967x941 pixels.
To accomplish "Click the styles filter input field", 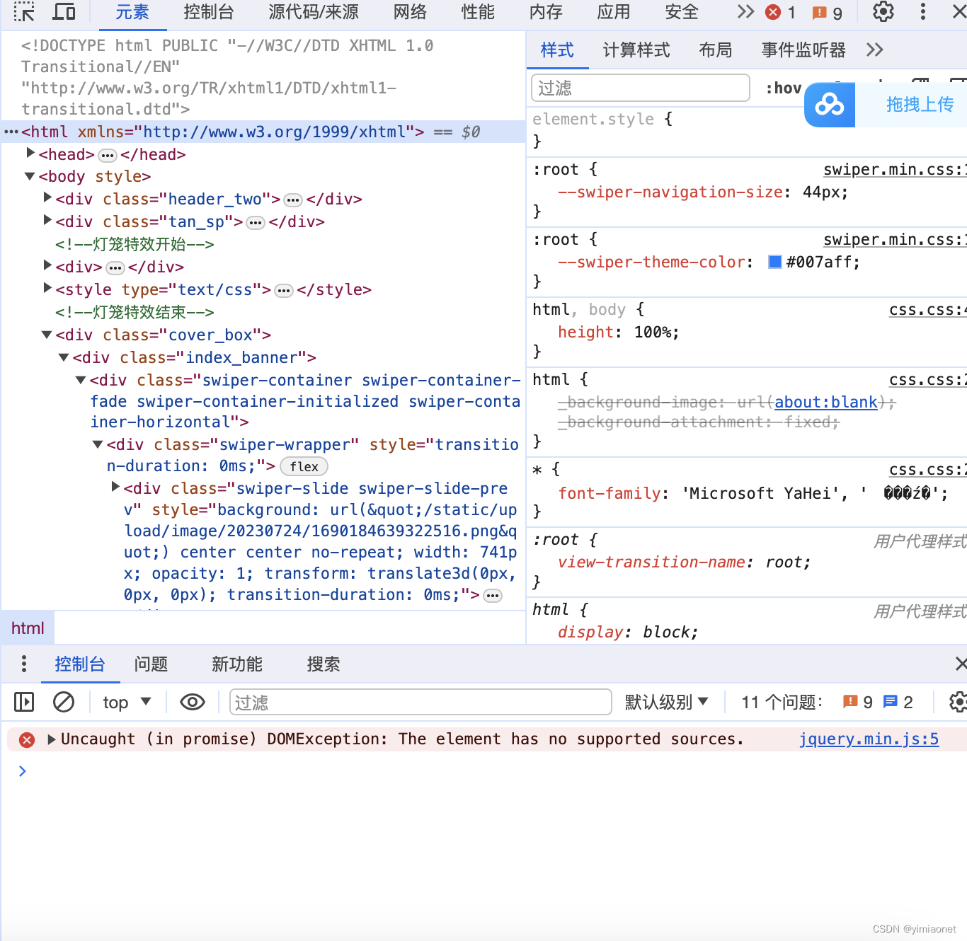I will 639,88.
